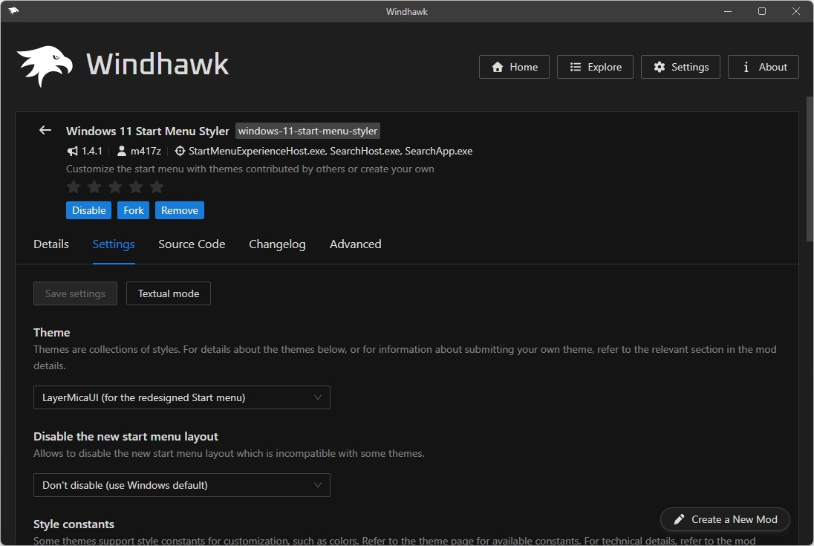Open Settings via gear icon
Screen dimensions: 814x546
[660, 67]
